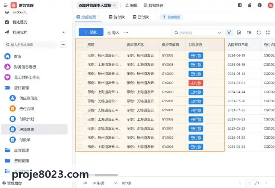Click the fullscreen expand icon
The height and width of the screenshot is (188, 275).
click(268, 32)
